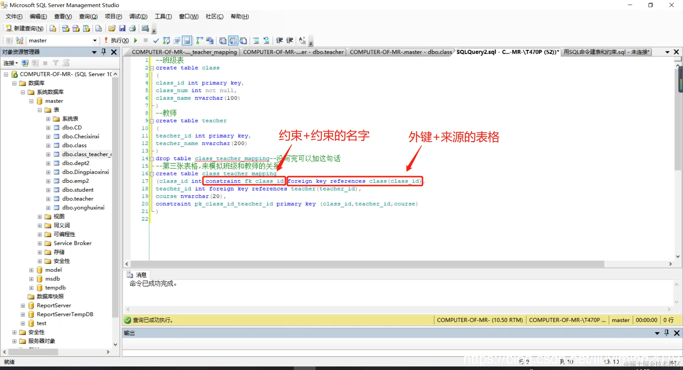Viewport: 683px width, 370px height.
Task: Parse the query with the blue checkmark
Action: point(156,41)
